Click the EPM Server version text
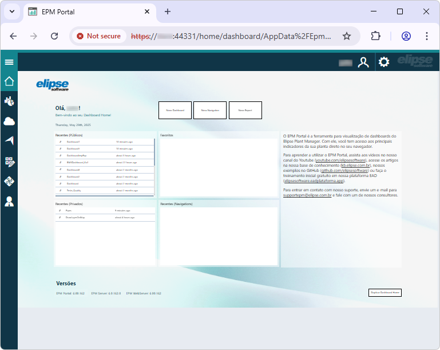 pos(106,293)
